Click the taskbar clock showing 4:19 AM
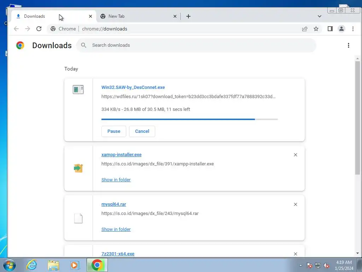Viewport: 362px width, 272px height. (x=344, y=265)
